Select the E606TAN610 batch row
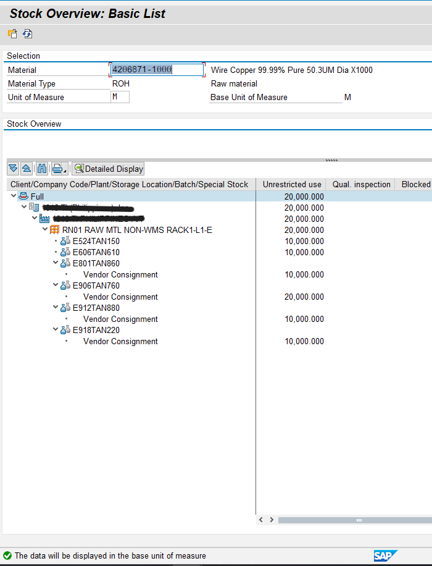 pos(96,252)
